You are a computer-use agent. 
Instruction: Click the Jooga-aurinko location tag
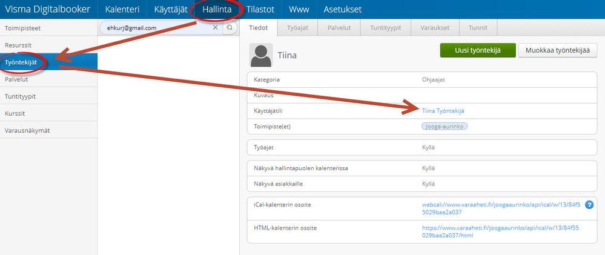point(445,126)
